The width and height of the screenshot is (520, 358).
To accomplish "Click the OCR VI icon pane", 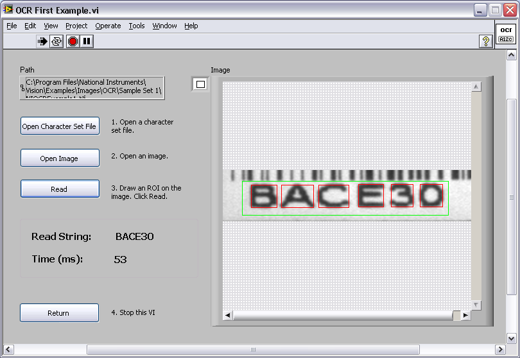I will (505, 34).
